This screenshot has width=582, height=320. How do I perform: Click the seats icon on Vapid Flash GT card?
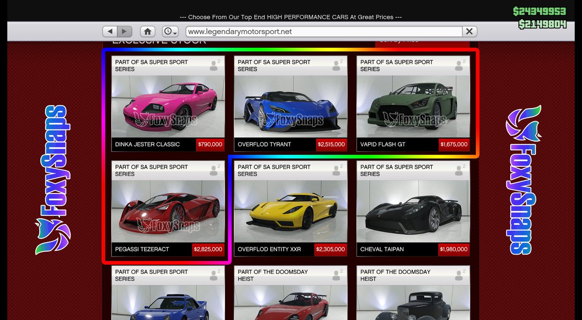pos(460,65)
